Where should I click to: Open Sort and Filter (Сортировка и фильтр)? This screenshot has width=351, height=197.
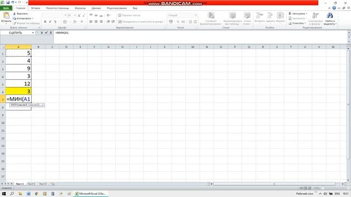[x=315, y=19]
